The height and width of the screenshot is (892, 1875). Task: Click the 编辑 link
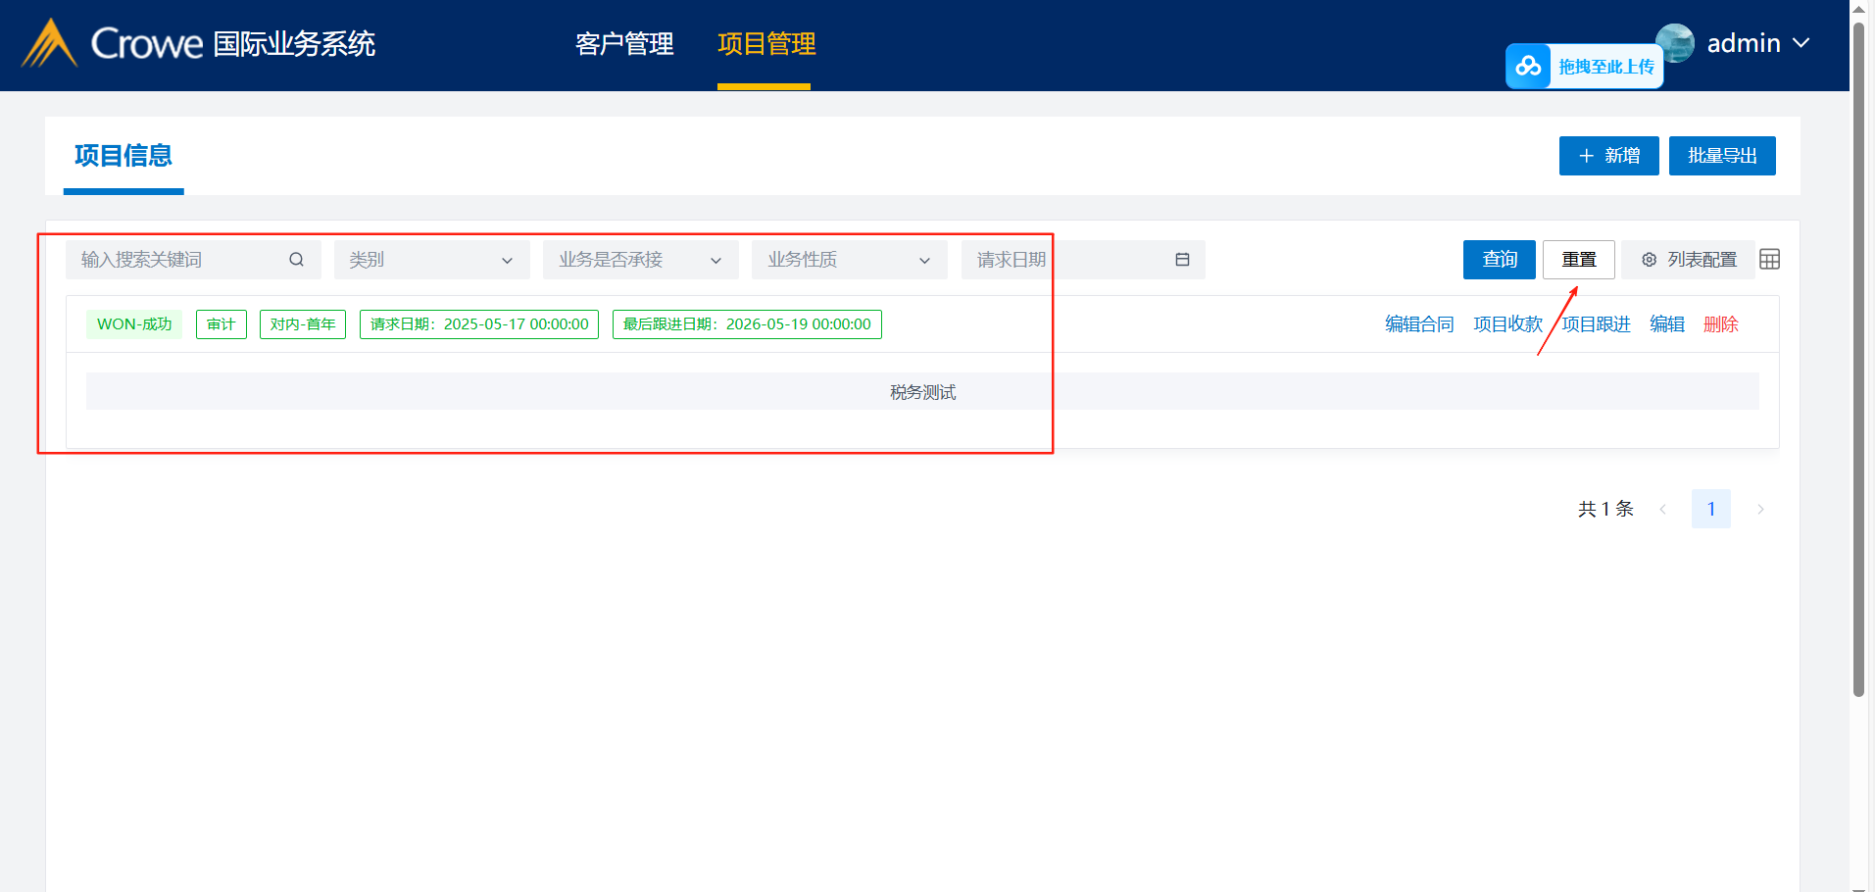point(1667,324)
